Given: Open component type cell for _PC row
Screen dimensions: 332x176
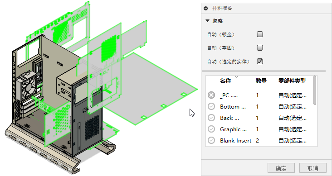Looking at the screenshot, I should [293, 95].
